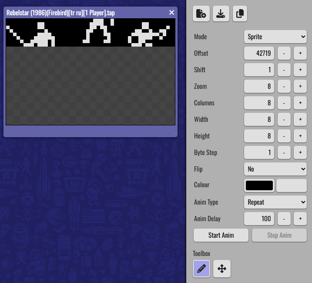Click the copy/duplicate icon
Viewport: 312px width, 283px height.
pos(240,13)
